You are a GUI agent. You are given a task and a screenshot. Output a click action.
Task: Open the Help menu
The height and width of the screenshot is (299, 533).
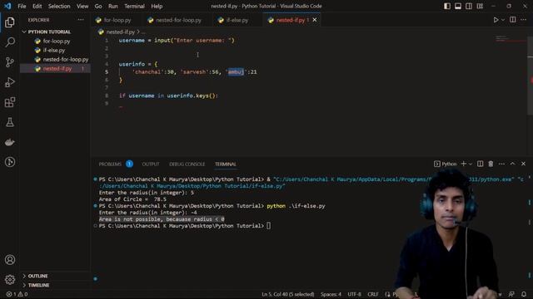pos(157,6)
